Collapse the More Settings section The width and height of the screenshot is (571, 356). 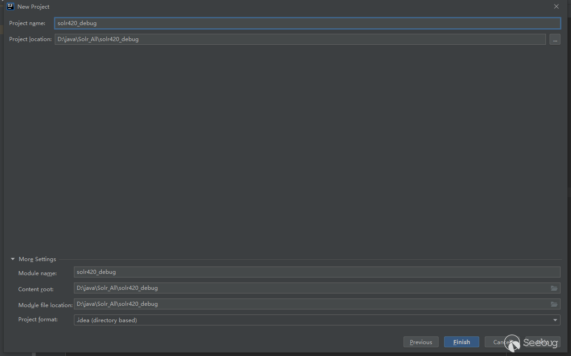pyautogui.click(x=13, y=259)
